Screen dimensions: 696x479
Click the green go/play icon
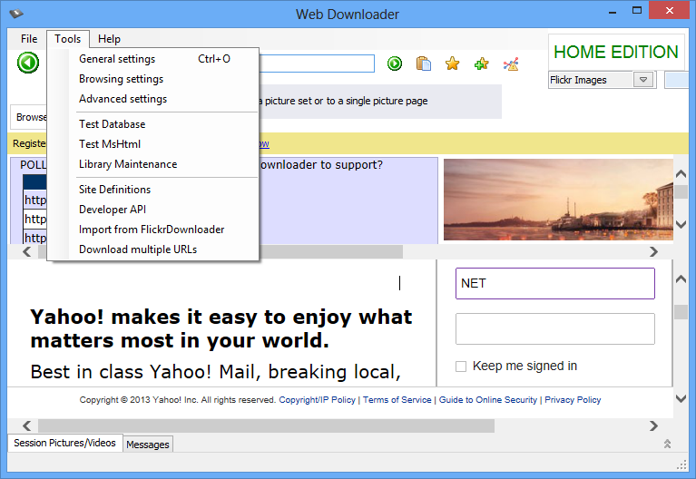click(394, 64)
